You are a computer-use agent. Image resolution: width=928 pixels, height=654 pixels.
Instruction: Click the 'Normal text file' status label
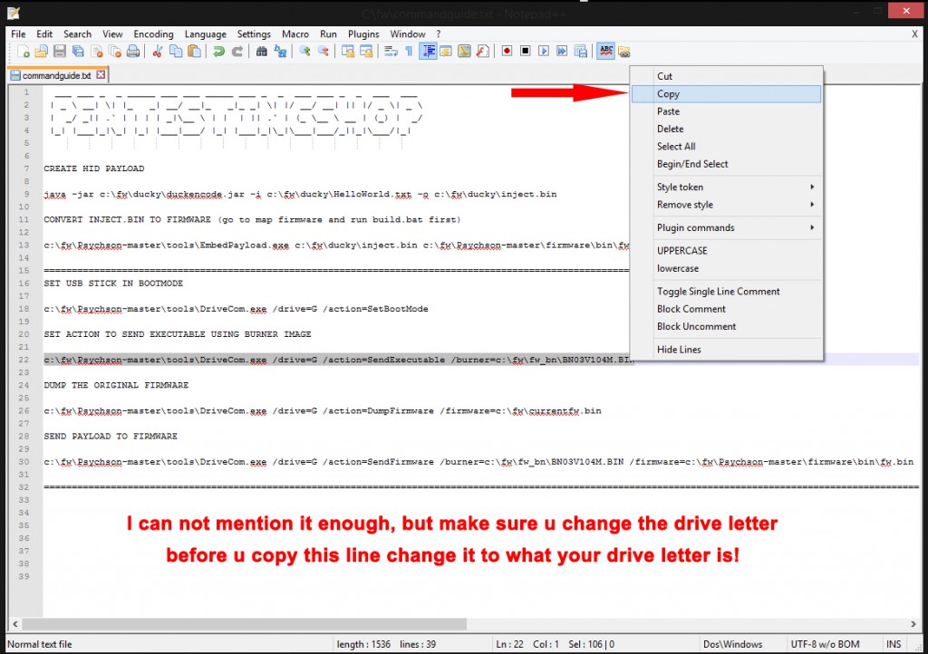pos(40,644)
